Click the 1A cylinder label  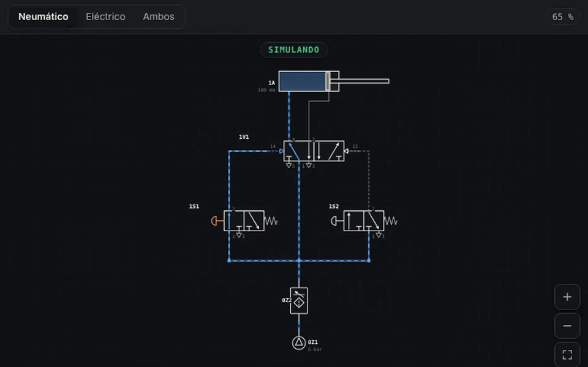tap(271, 83)
